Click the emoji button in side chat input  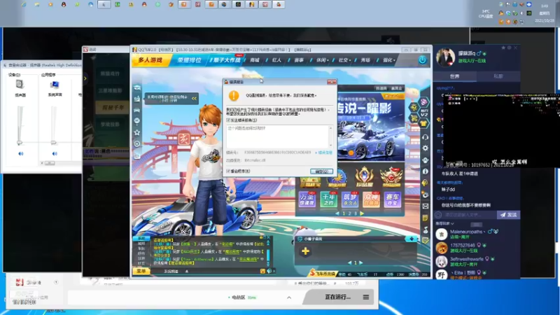click(x=438, y=215)
